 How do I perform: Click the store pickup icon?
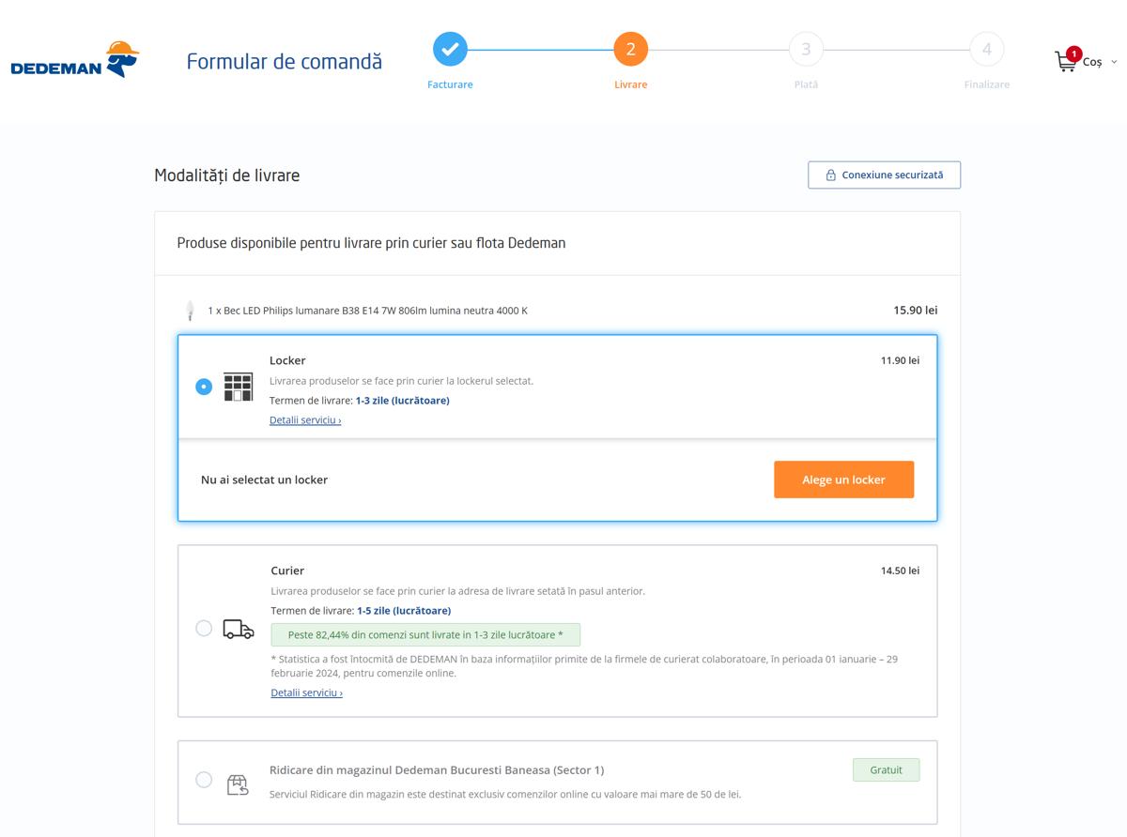point(238,784)
